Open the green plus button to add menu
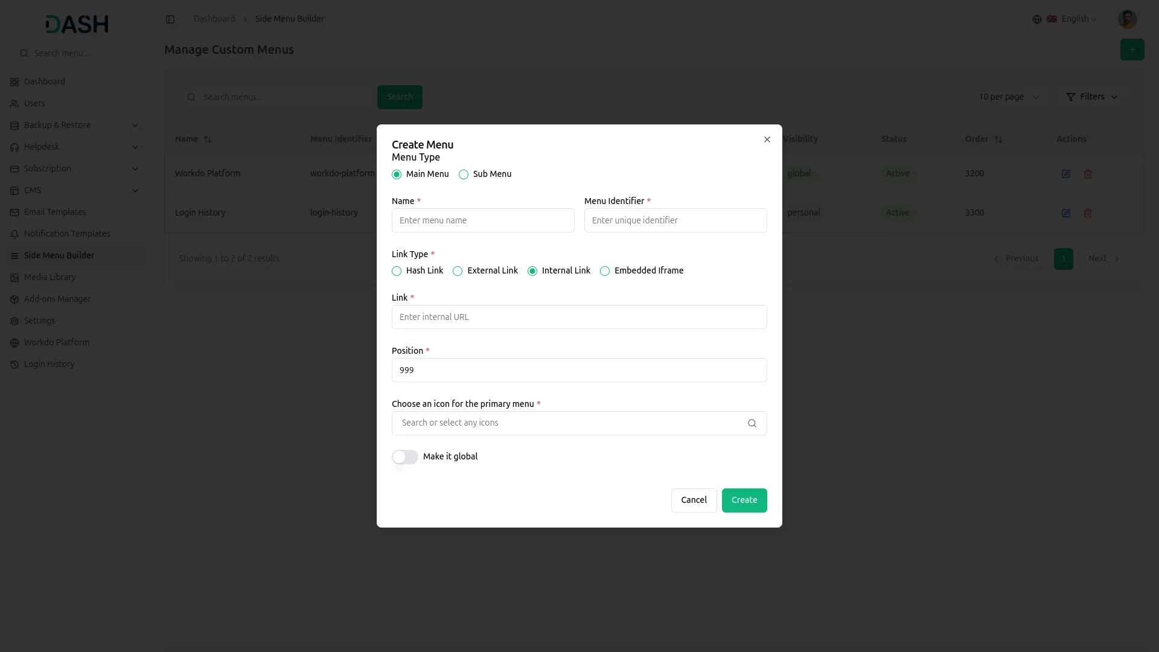Image resolution: width=1159 pixels, height=652 pixels. coord(1132,50)
